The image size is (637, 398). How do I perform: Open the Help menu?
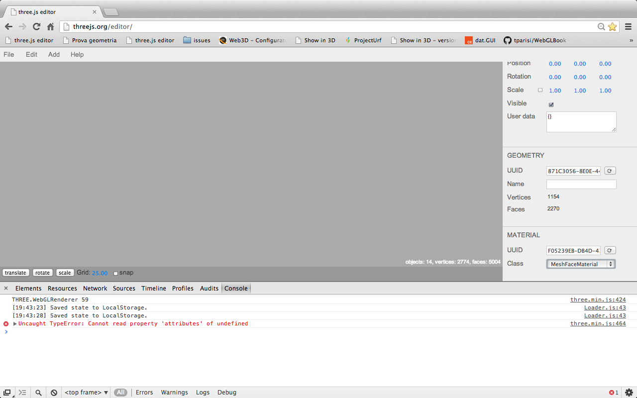pos(77,54)
